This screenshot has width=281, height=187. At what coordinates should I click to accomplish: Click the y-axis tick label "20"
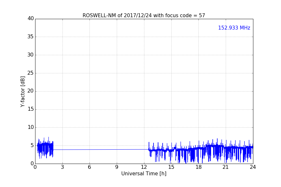31,91
